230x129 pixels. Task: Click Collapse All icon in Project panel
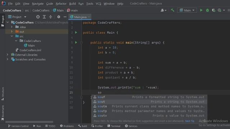click(x=50, y=17)
